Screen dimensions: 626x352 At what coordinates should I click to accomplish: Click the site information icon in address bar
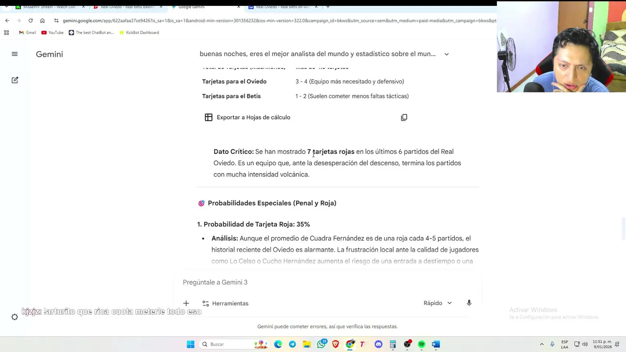(x=56, y=21)
